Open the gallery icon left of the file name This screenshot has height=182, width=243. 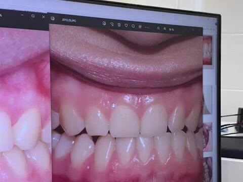click(53, 18)
